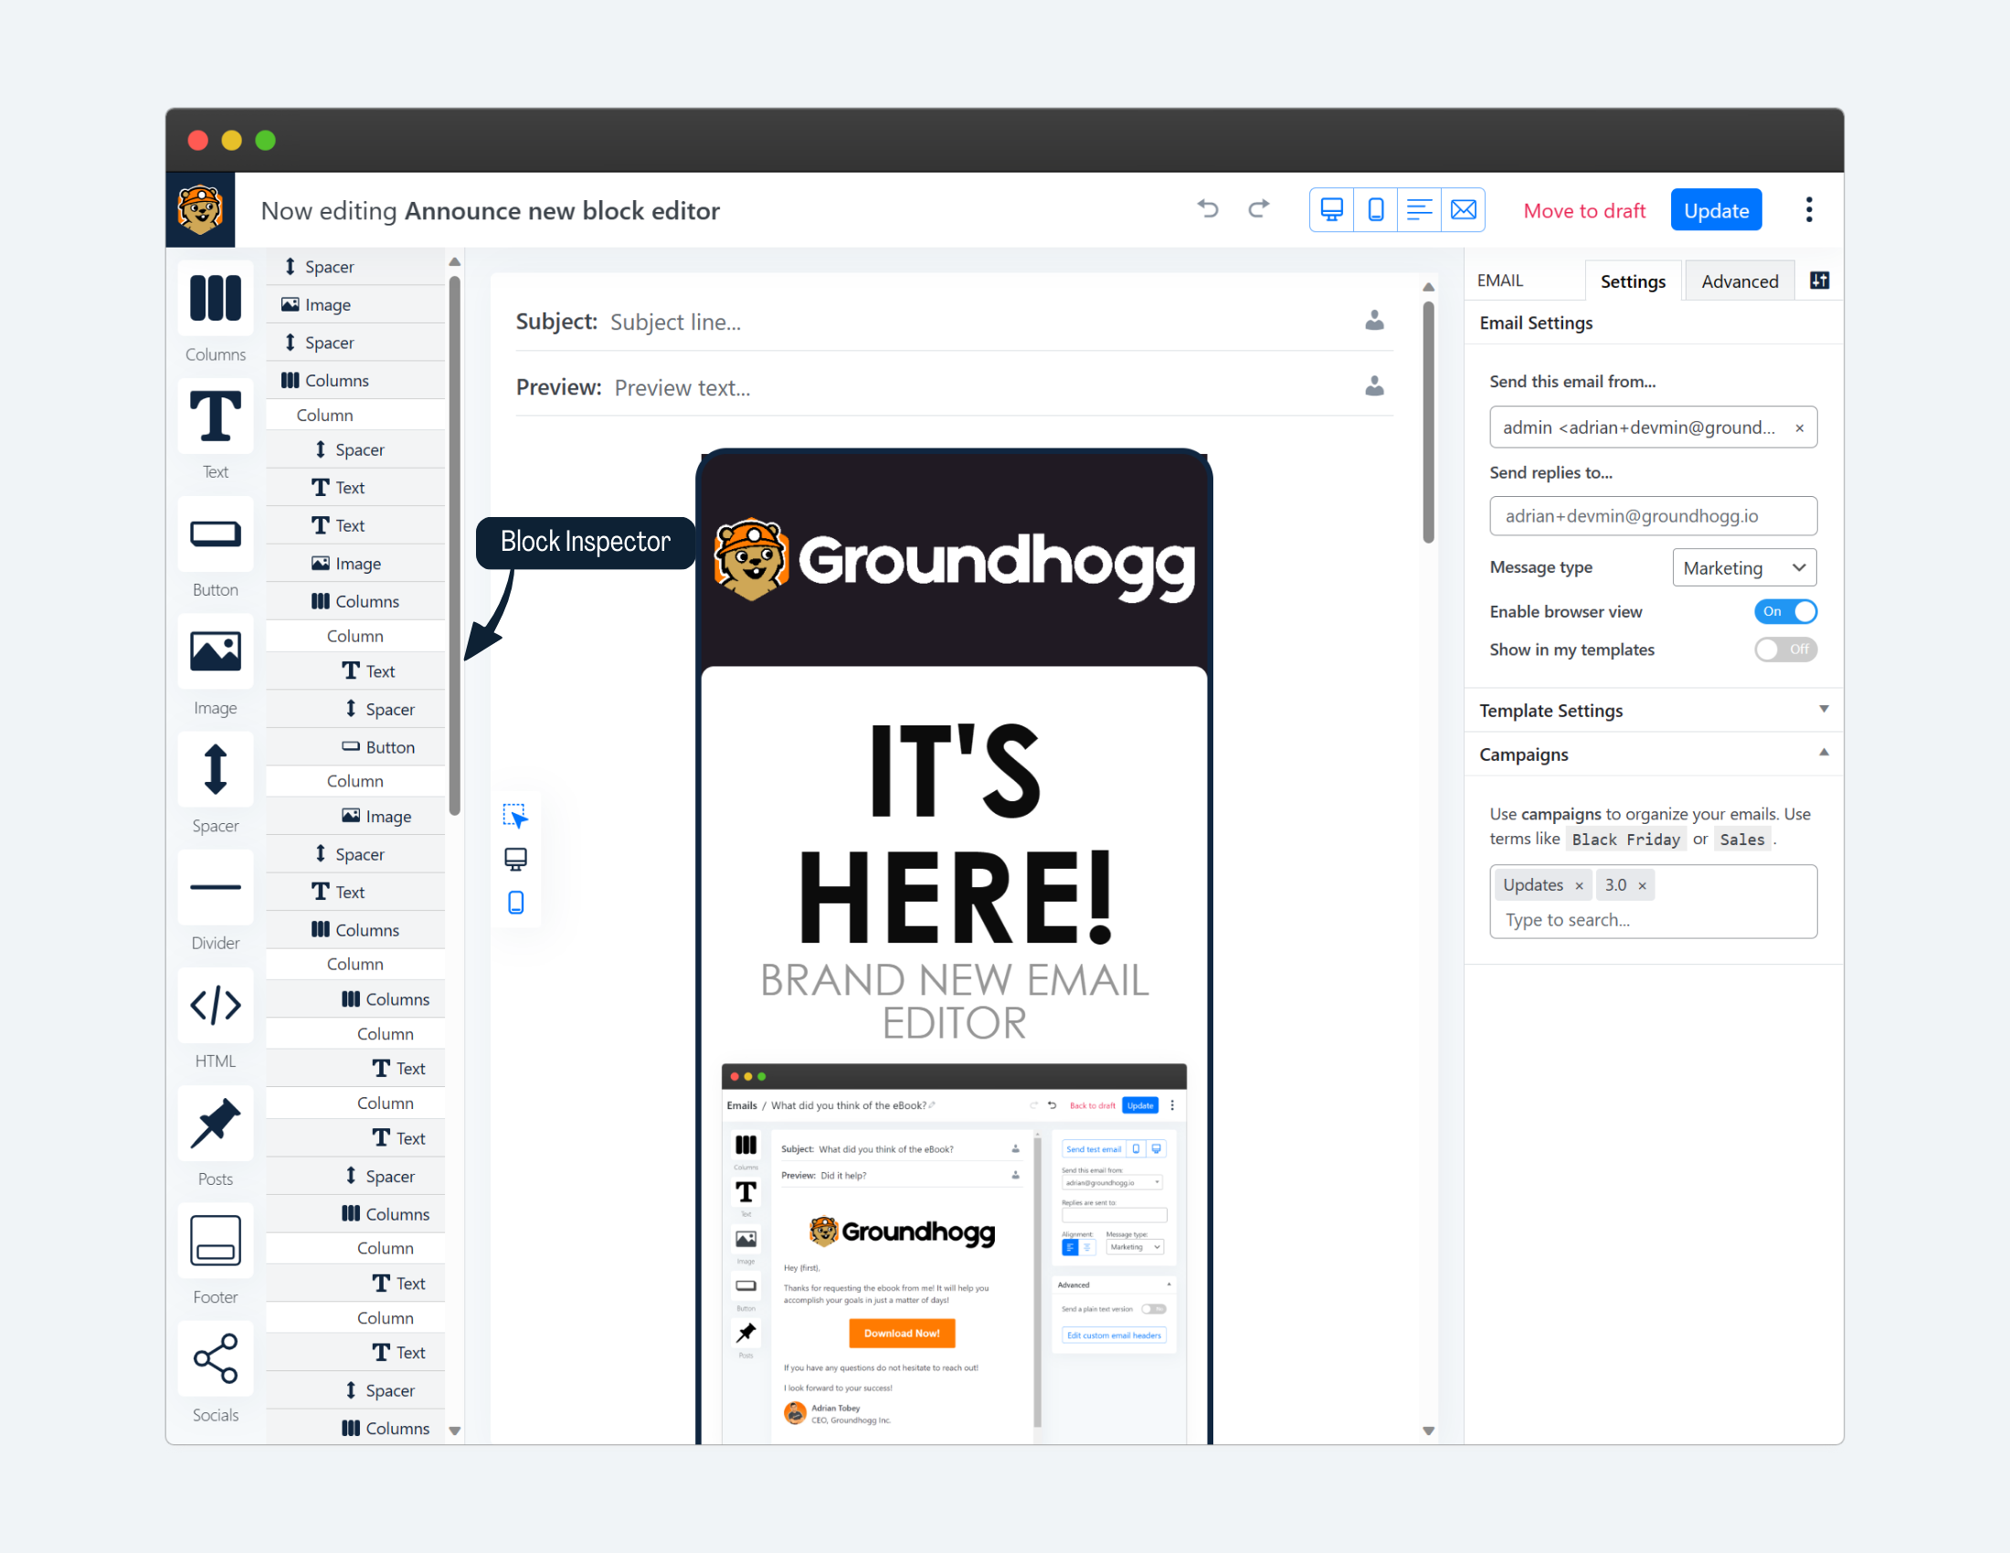Open the Settings tab

pyautogui.click(x=1633, y=281)
